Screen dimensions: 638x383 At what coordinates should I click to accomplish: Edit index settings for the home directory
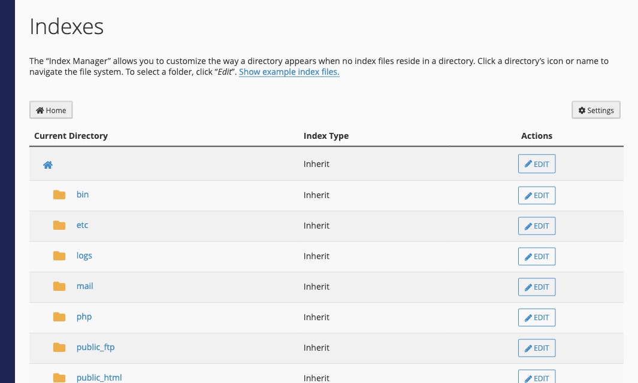(x=537, y=164)
